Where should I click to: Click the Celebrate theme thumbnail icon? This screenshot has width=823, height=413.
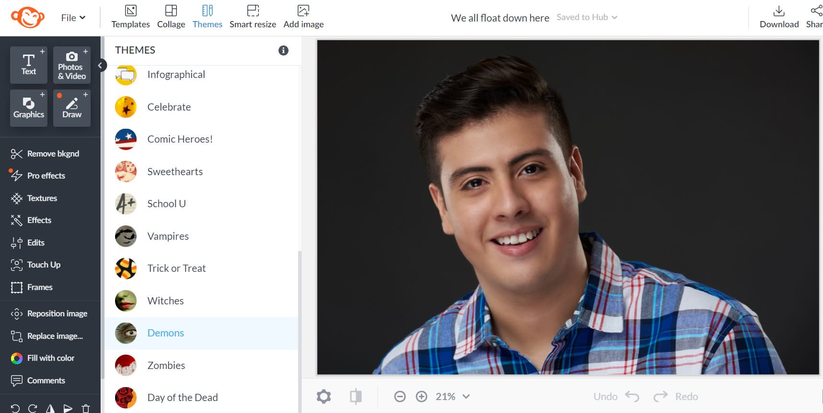[x=126, y=107]
